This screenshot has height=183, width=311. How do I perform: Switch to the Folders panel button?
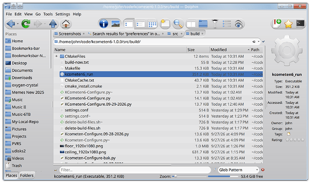coord(27,175)
